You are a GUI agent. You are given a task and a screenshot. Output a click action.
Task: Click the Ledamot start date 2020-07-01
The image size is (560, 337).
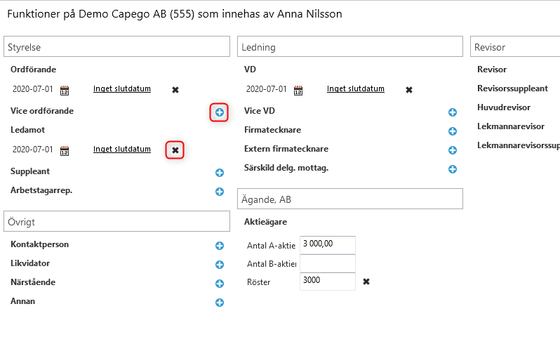pyautogui.click(x=32, y=149)
